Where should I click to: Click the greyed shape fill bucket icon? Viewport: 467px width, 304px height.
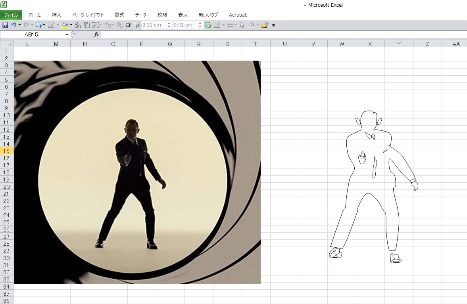(x=252, y=25)
